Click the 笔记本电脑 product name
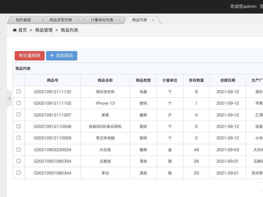The image size is (263, 197). (x=105, y=138)
